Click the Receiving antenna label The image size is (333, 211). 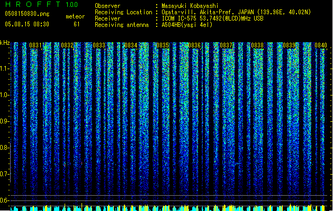click(x=122, y=25)
